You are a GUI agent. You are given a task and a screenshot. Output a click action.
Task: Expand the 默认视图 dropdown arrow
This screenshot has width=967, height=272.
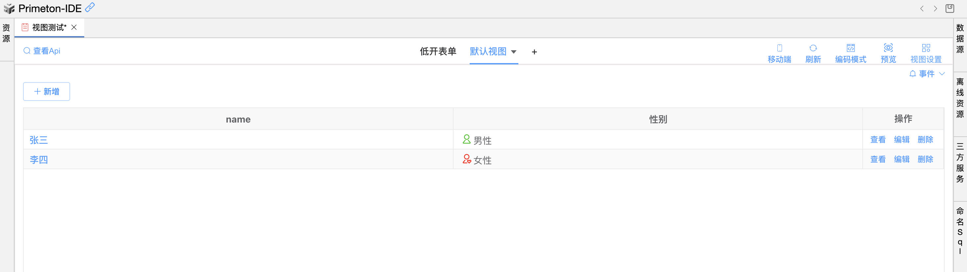coord(513,52)
